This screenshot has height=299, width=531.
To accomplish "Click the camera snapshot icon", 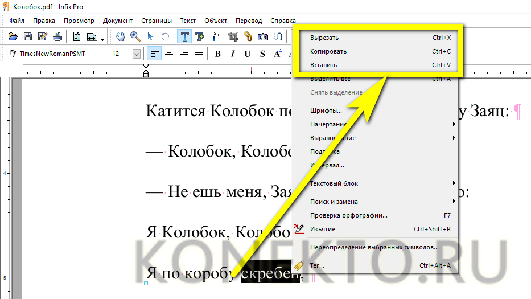I will 263,36.
